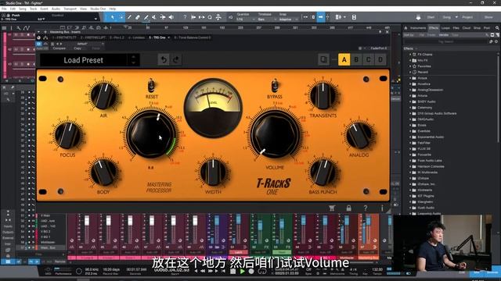Open the Studio One menu
This screenshot has height=281, width=501.
tap(98, 9)
